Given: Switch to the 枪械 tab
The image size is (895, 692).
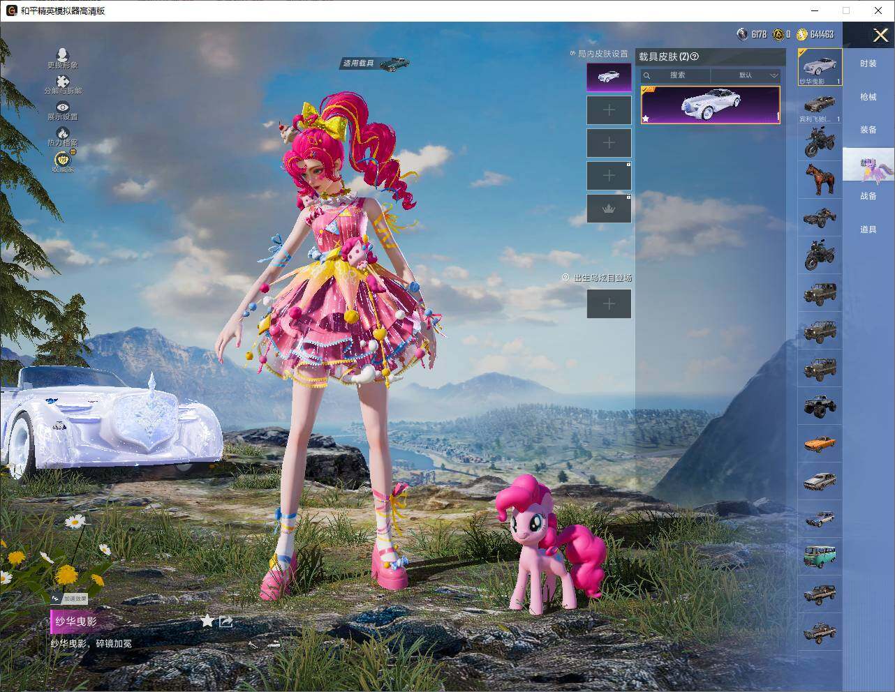Looking at the screenshot, I should coord(868,97).
